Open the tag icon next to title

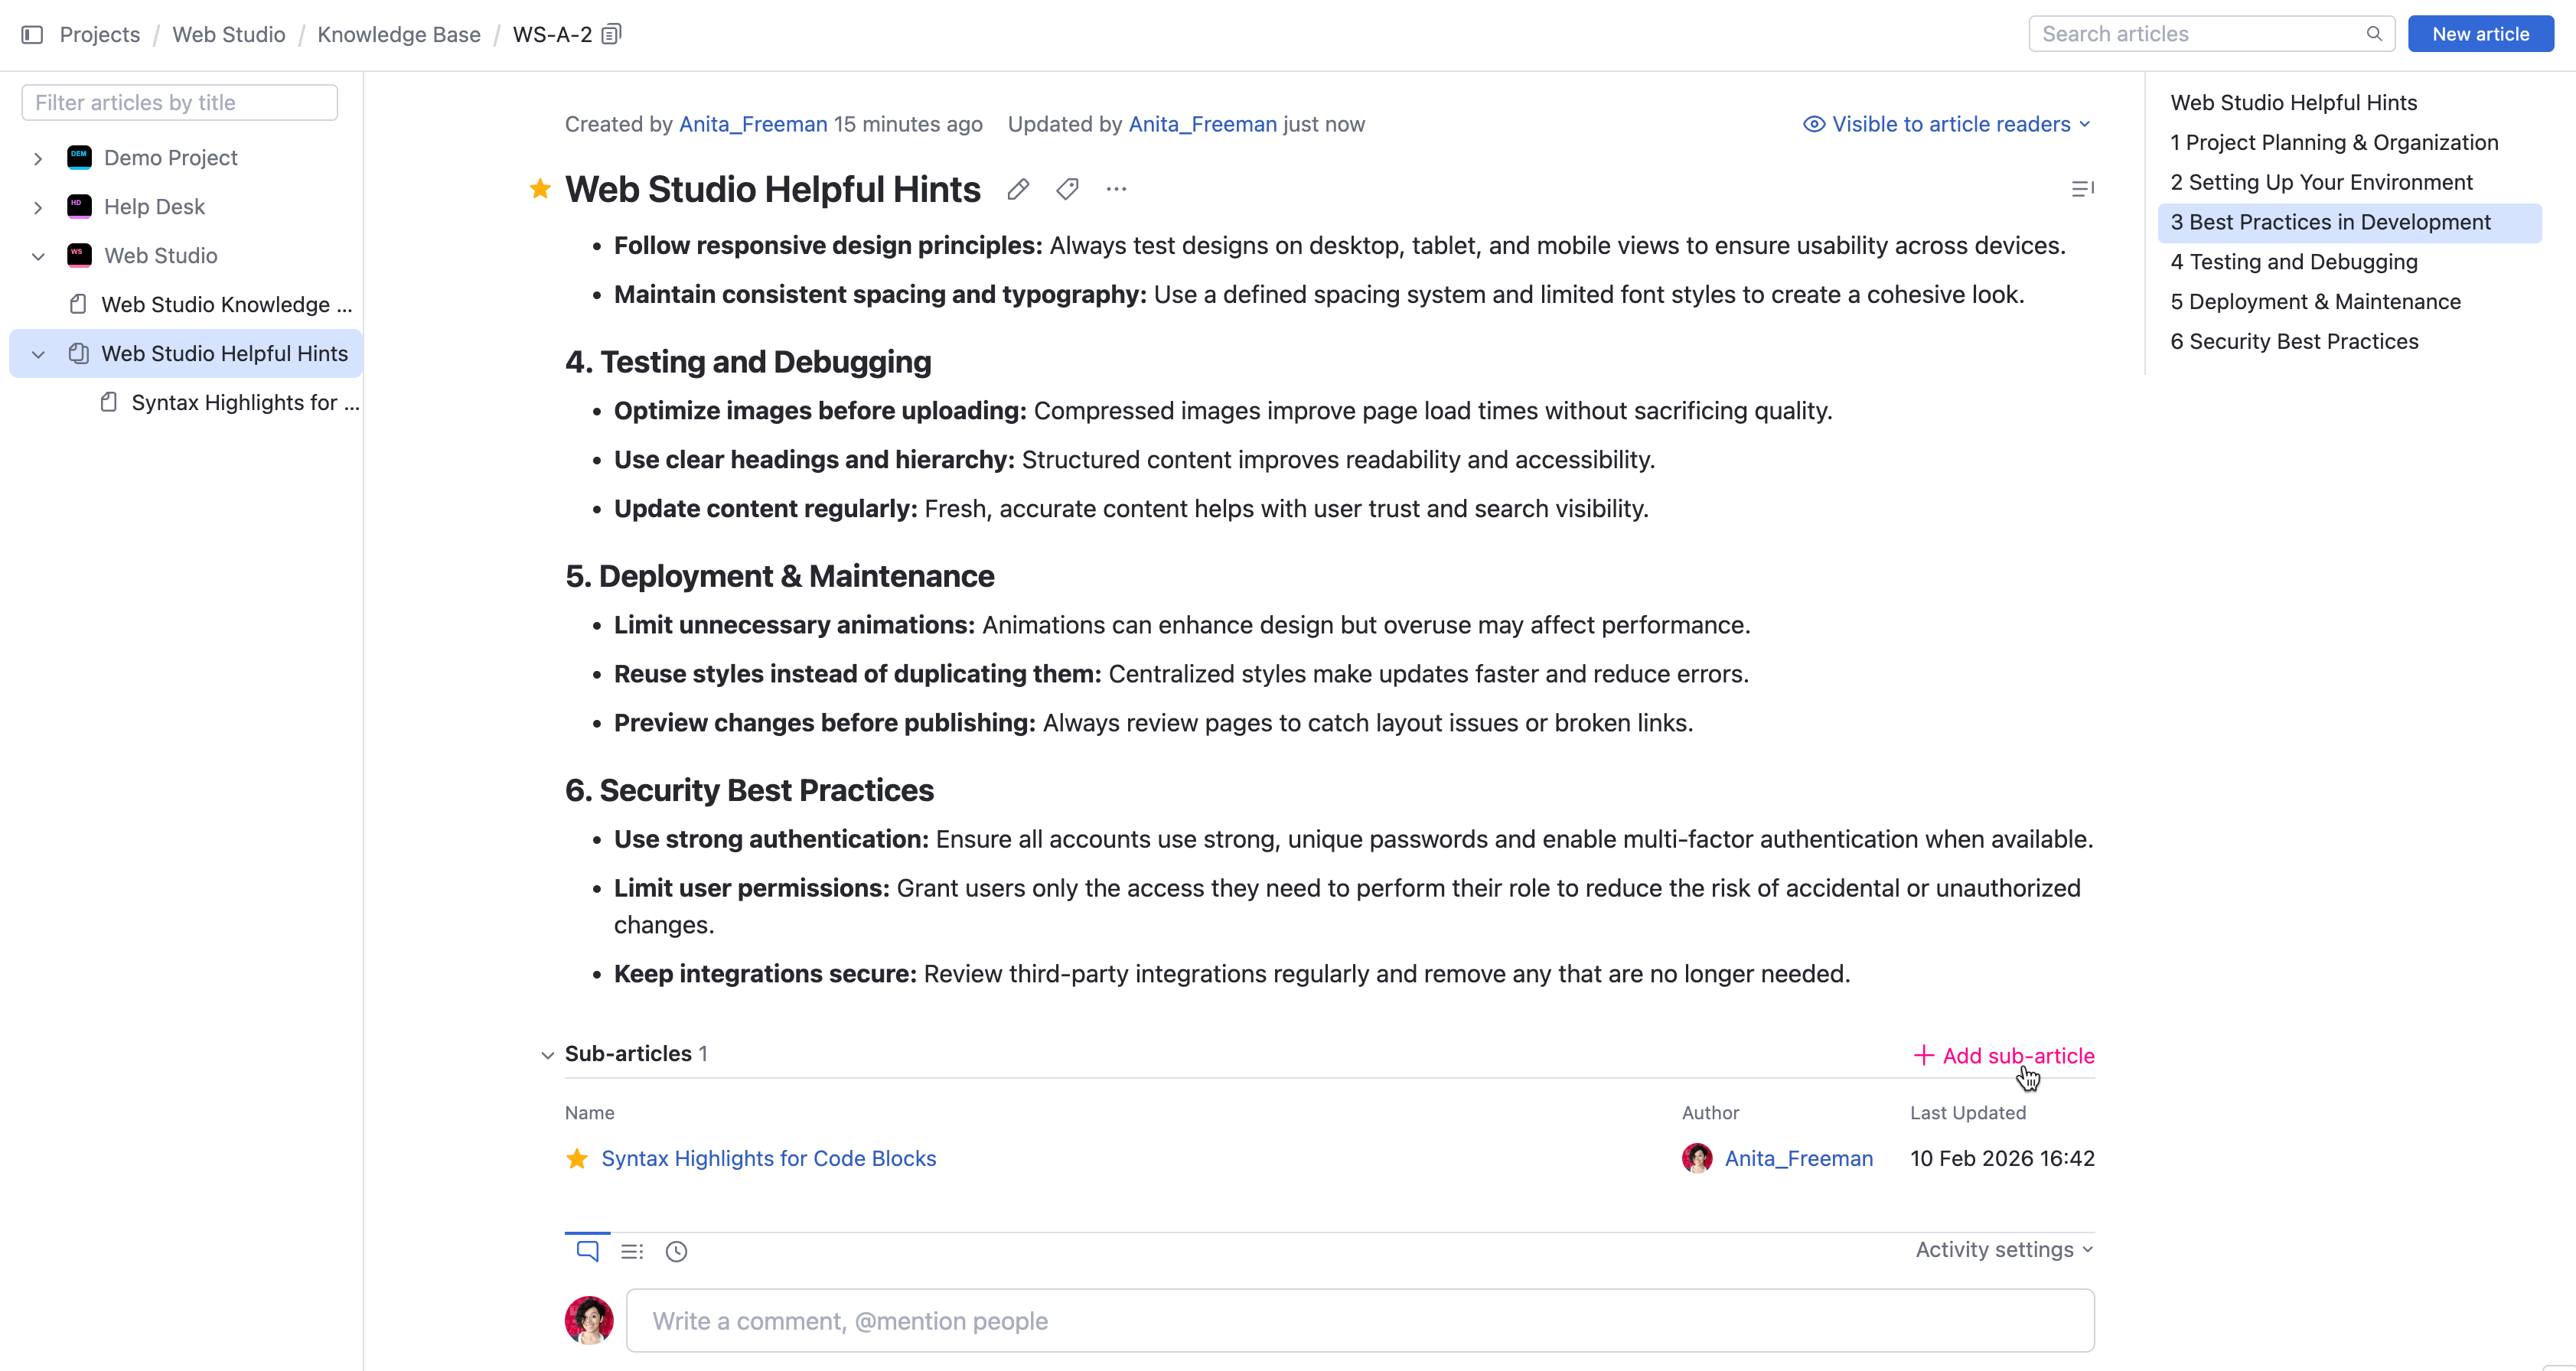pos(1067,189)
